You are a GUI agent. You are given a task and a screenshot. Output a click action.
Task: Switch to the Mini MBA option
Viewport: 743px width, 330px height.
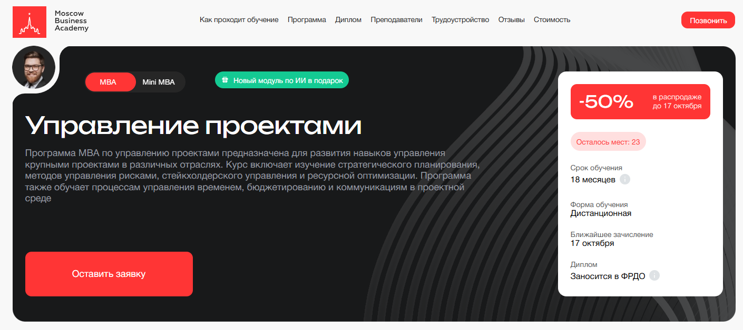tap(159, 82)
